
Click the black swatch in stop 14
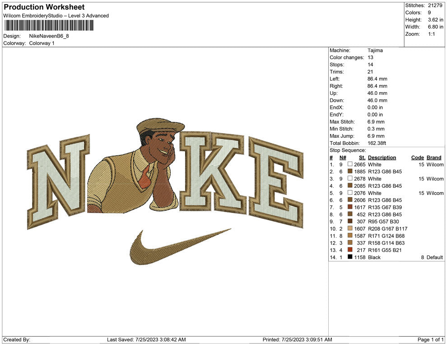pos(350,257)
